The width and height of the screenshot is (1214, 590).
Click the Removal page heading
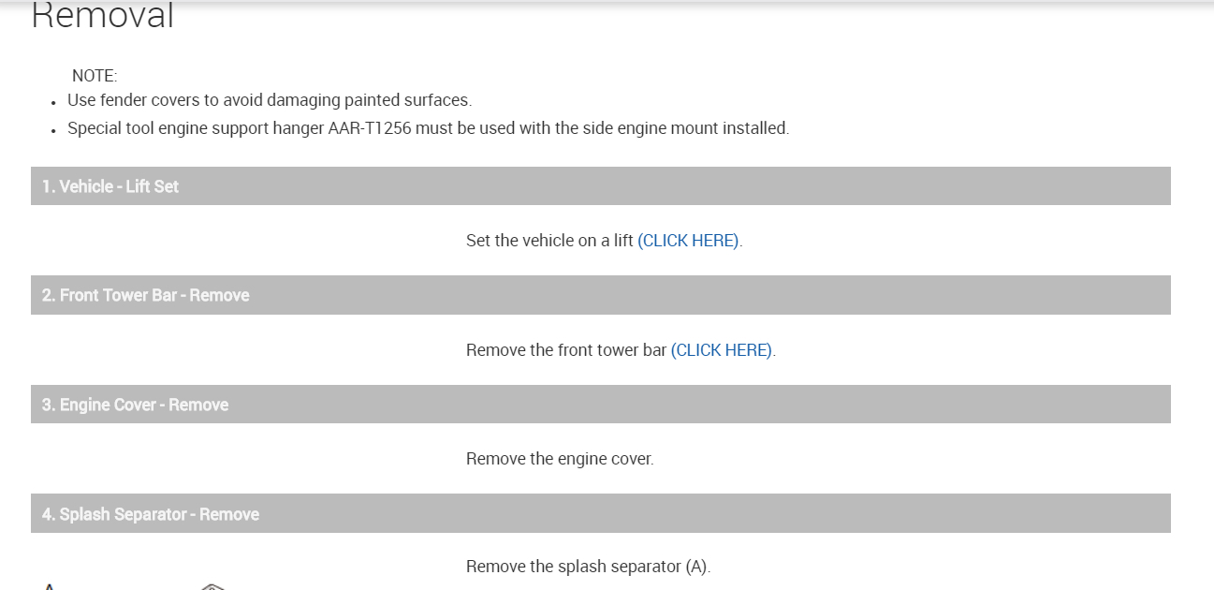click(103, 16)
